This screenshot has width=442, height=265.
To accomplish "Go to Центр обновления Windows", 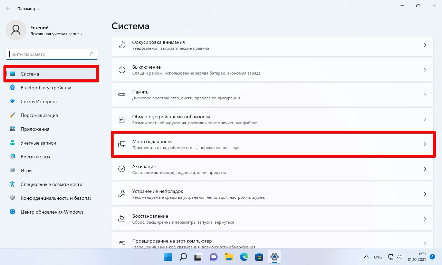I will [52, 212].
